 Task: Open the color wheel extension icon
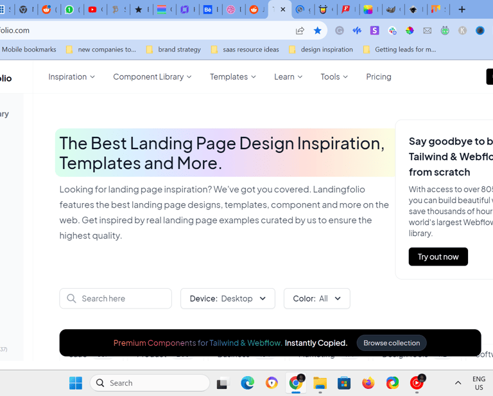[x=410, y=30]
